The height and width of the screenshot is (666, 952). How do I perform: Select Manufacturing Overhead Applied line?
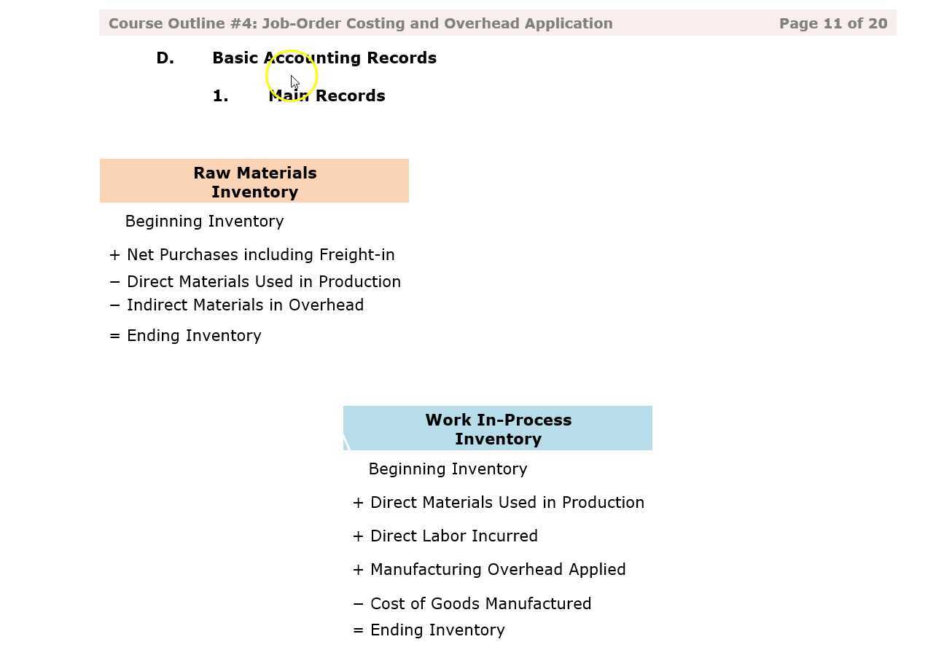(x=498, y=569)
